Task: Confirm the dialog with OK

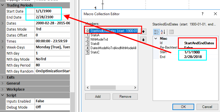Action: (x=183, y=107)
